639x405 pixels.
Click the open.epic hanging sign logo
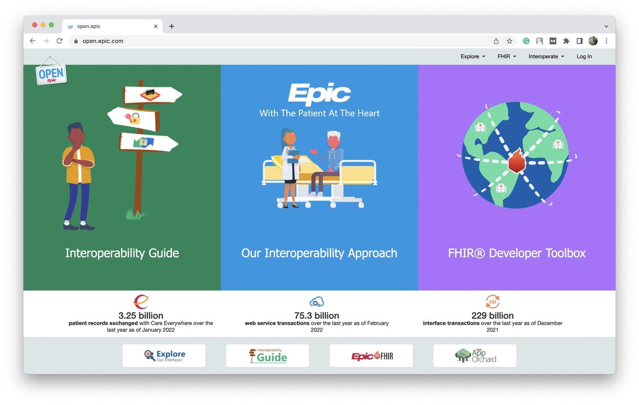click(51, 72)
